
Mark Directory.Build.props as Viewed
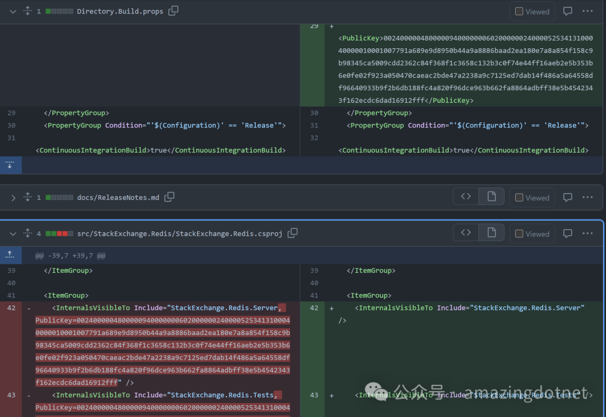532,12
